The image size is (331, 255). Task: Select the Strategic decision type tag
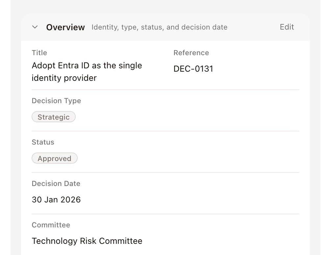coord(54,117)
